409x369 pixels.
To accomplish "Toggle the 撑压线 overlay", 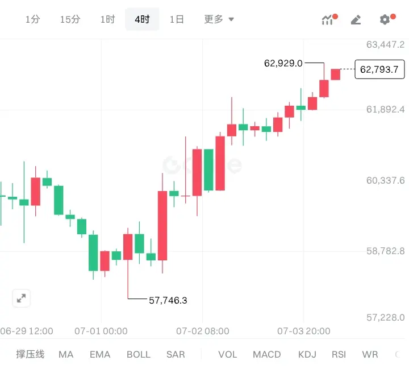I will click(x=30, y=354).
